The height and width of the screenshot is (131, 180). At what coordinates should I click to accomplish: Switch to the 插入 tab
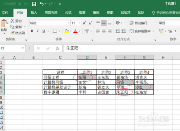pos(34,13)
